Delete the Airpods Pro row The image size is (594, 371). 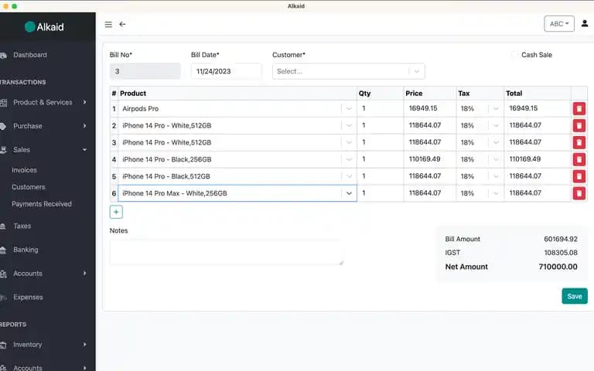point(579,109)
